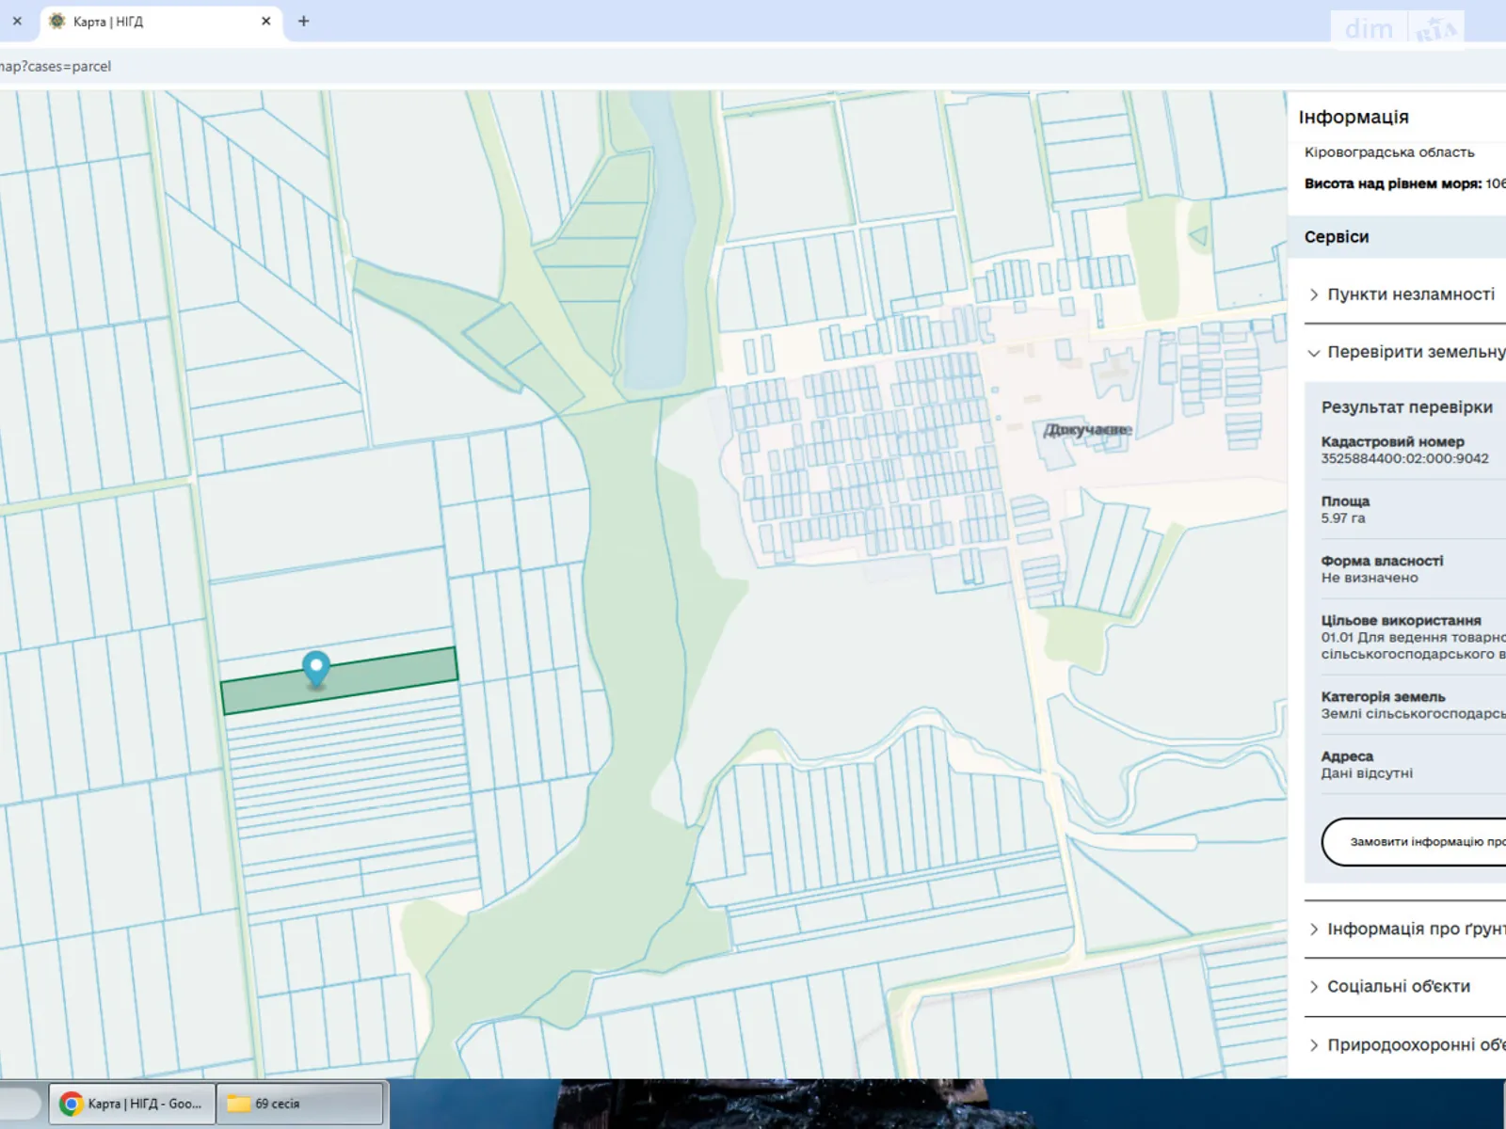The width and height of the screenshot is (1506, 1129).
Task: Close the Карта | НІГД tab
Action: tap(266, 21)
